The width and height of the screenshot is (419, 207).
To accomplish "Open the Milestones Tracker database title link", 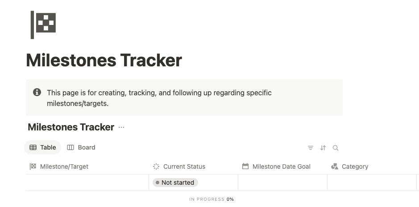I will 71,127.
